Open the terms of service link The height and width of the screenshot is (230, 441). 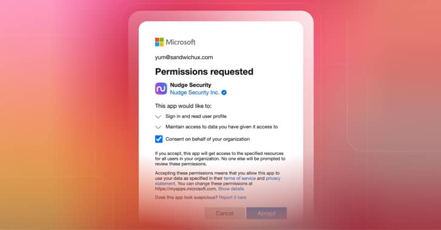(240, 179)
